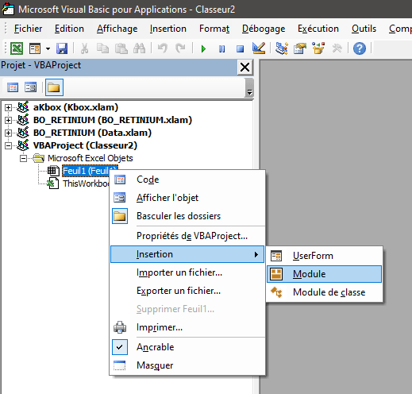412x394 pixels.
Task: Select BO_RETINIUM (Data.xlam) project entry
Action: pyautogui.click(x=92, y=133)
